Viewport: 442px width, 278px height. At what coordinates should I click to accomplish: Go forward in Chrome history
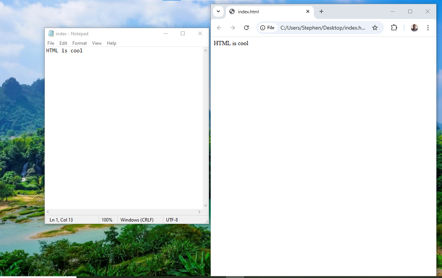[232, 28]
